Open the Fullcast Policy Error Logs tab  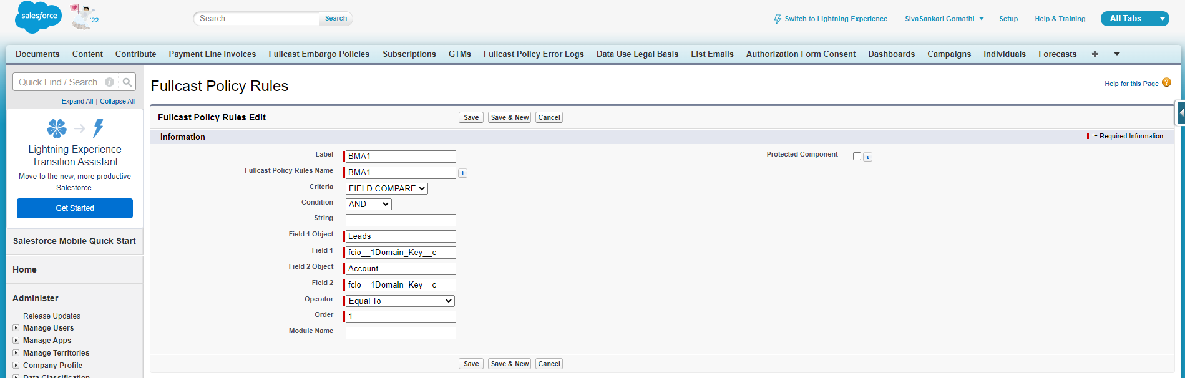point(534,54)
